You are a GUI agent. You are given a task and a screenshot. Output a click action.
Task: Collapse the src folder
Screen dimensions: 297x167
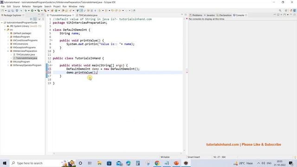pyautogui.click(x=5, y=30)
